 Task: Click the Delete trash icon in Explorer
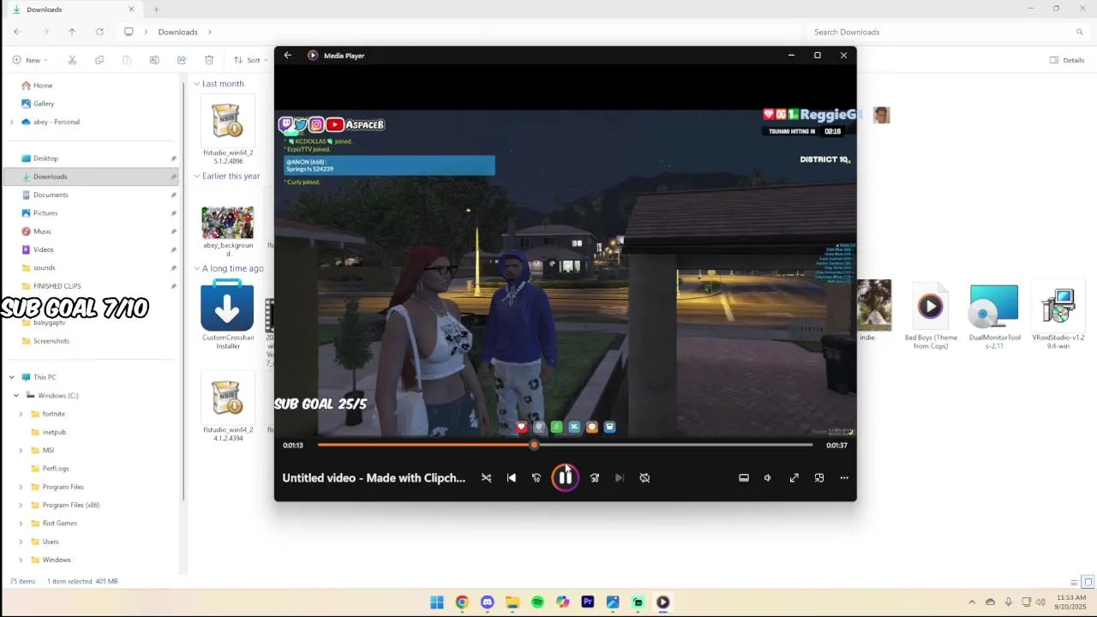(209, 60)
